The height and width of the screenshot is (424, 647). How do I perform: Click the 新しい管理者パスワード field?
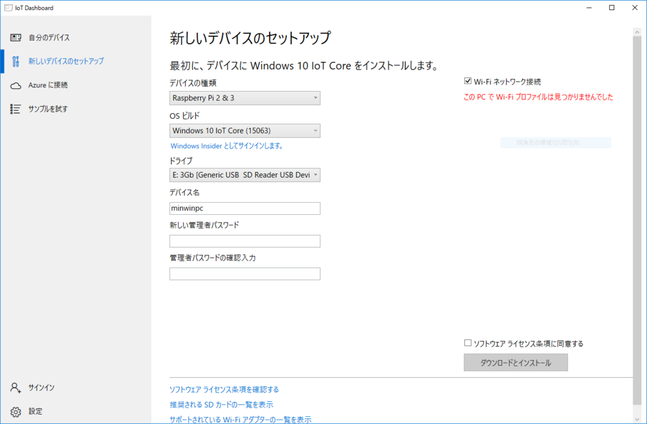pos(245,241)
